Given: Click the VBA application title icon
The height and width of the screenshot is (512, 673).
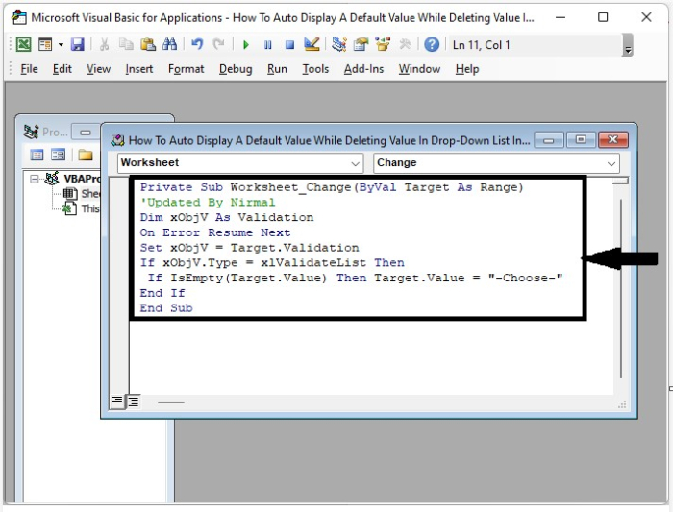Looking at the screenshot, I should [19, 17].
